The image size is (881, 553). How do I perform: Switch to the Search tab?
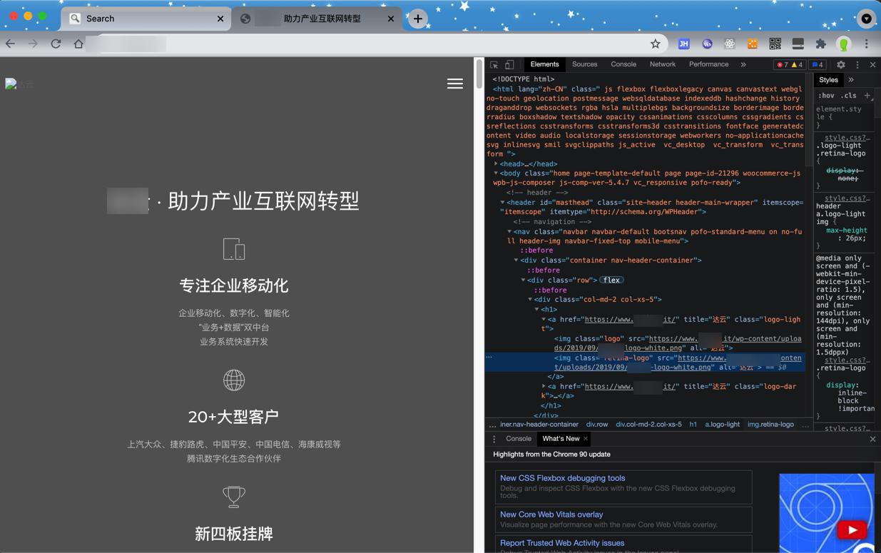point(146,19)
